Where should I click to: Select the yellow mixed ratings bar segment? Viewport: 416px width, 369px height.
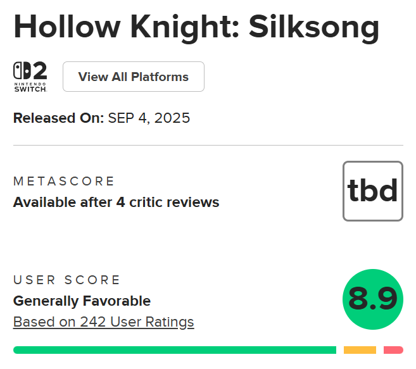[360, 350]
